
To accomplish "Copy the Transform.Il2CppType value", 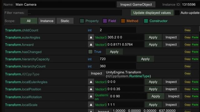I will tap(187, 73).
